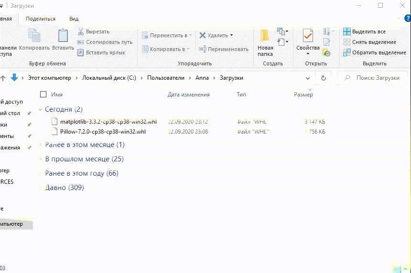Viewport: 411px width, 273px height.
Task: Switch to details view icon in status bar
Action: (x=396, y=268)
